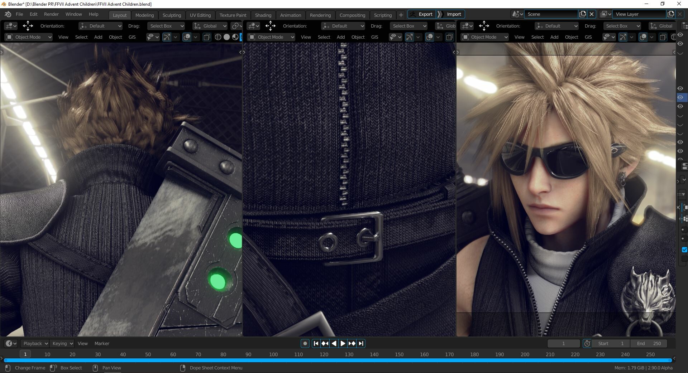Click the View Layer name field
Screen dimensions: 688x373
(639, 14)
